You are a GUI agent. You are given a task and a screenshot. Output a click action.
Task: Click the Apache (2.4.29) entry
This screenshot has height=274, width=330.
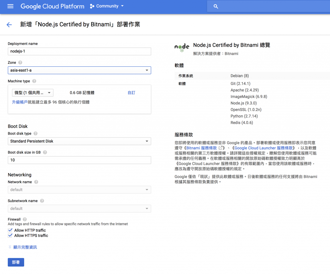245,90
